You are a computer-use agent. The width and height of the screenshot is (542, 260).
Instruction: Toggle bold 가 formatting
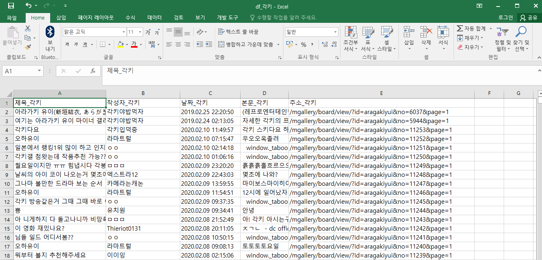67,44
